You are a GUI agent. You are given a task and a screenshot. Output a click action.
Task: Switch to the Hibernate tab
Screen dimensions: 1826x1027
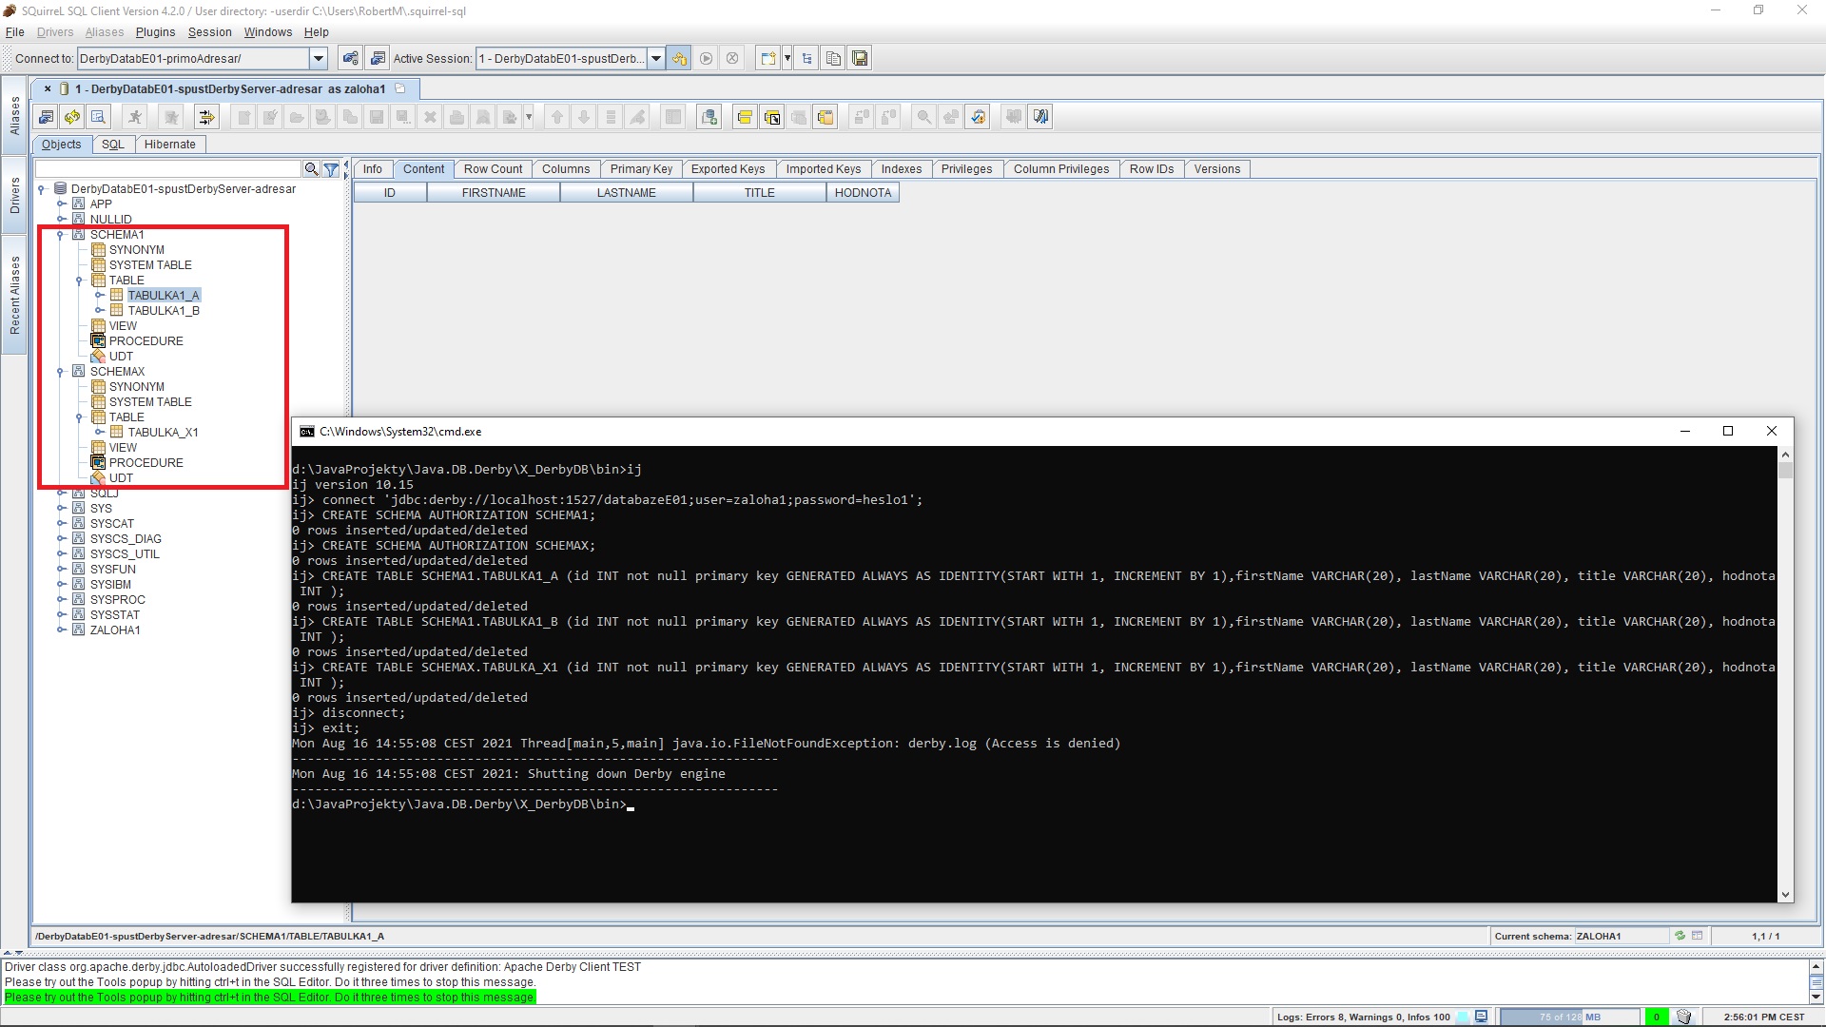(x=170, y=145)
